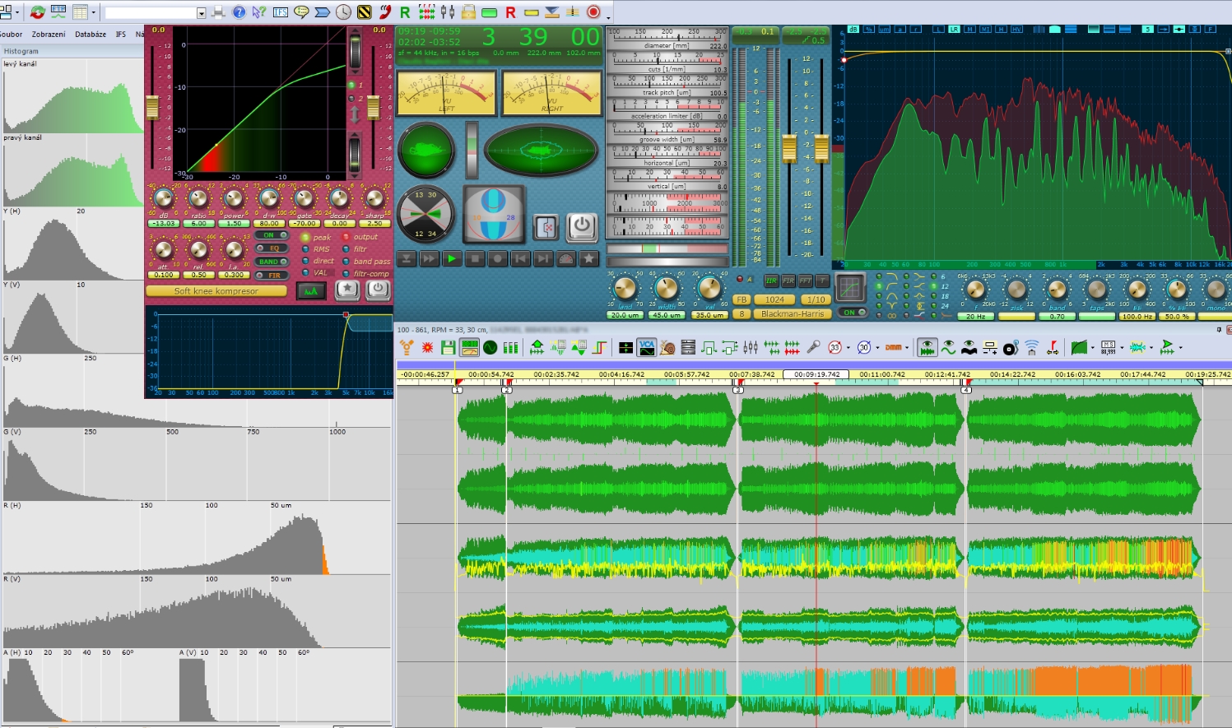The width and height of the screenshot is (1232, 728).
Task: Open the top toolbar combo box dropdown
Action: pyautogui.click(x=201, y=13)
